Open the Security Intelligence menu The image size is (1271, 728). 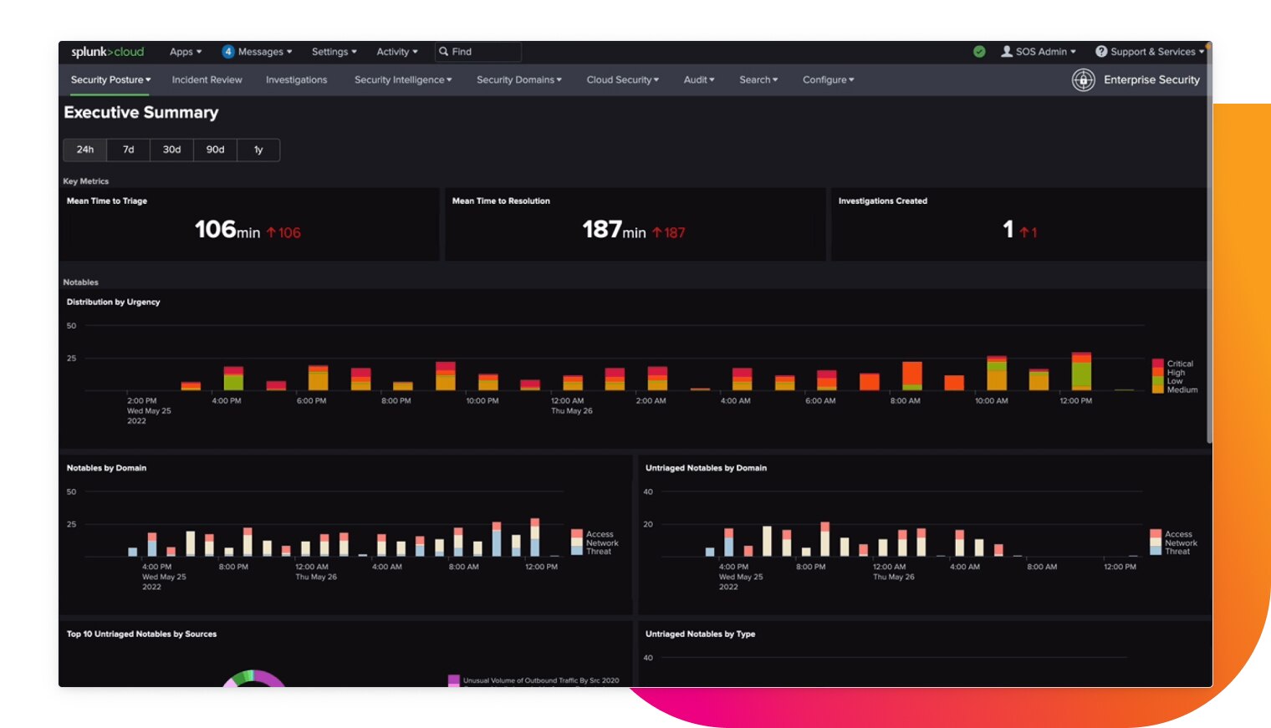[402, 80]
